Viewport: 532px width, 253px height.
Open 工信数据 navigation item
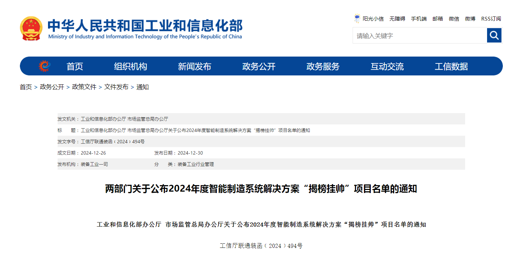tap(451, 67)
